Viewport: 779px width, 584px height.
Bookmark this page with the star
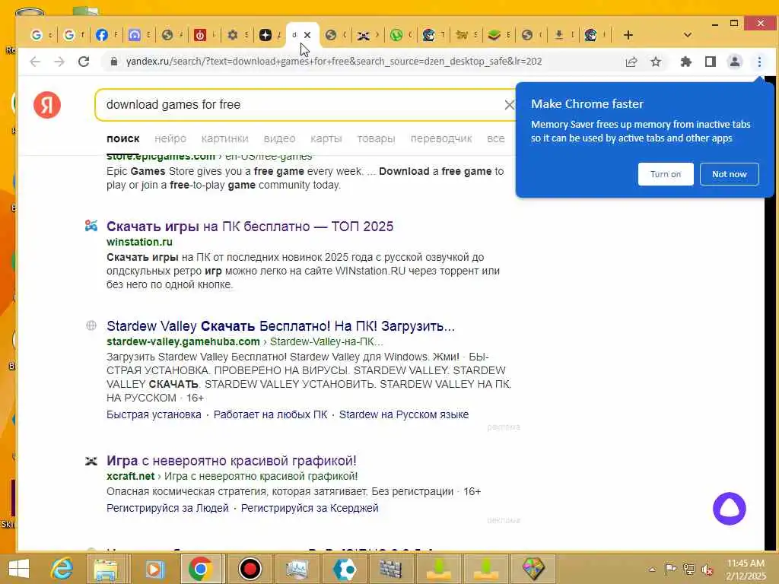[x=656, y=62]
